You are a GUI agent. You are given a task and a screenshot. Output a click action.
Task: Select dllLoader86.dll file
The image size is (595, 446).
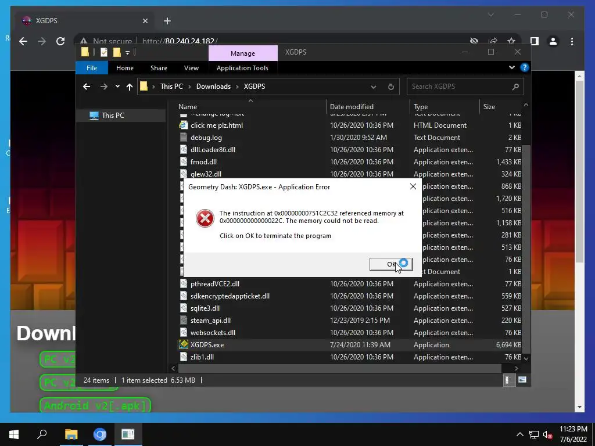point(213,149)
